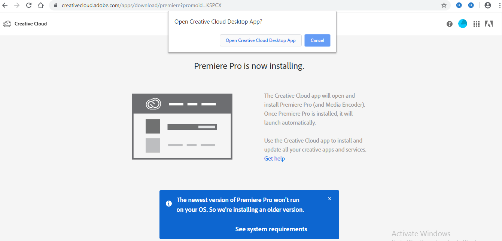Image resolution: width=502 pixels, height=241 pixels.
Task: Click the Creative Cloud app illustration
Action: click(182, 126)
